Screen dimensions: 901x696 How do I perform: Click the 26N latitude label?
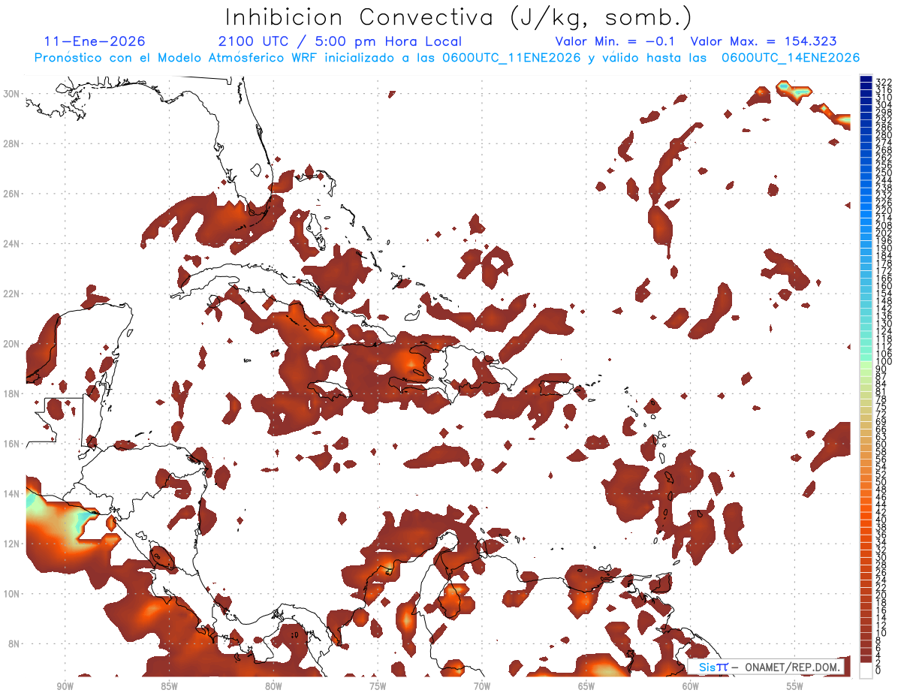(x=13, y=194)
